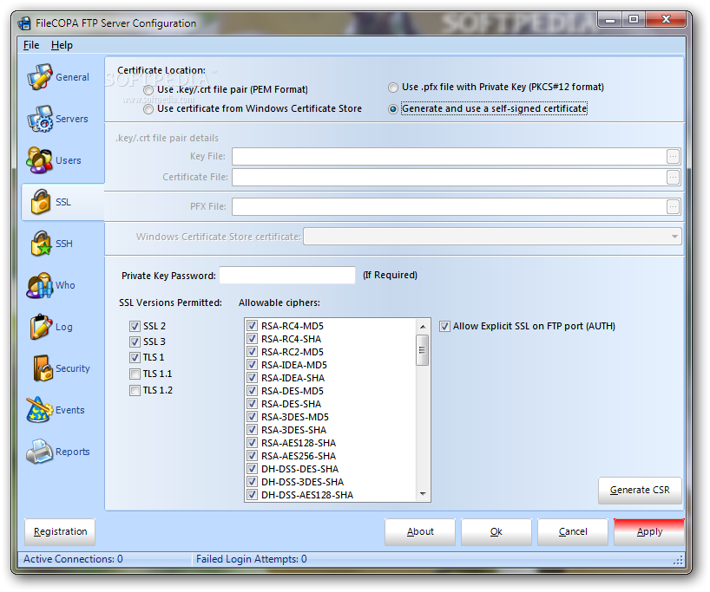Select the SSL padlock icon
The height and width of the screenshot is (592, 710).
(40, 202)
